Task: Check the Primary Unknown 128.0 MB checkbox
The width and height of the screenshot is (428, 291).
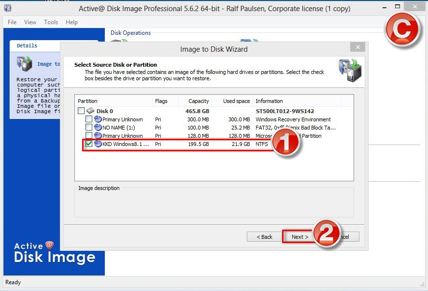Action: pyautogui.click(x=89, y=135)
